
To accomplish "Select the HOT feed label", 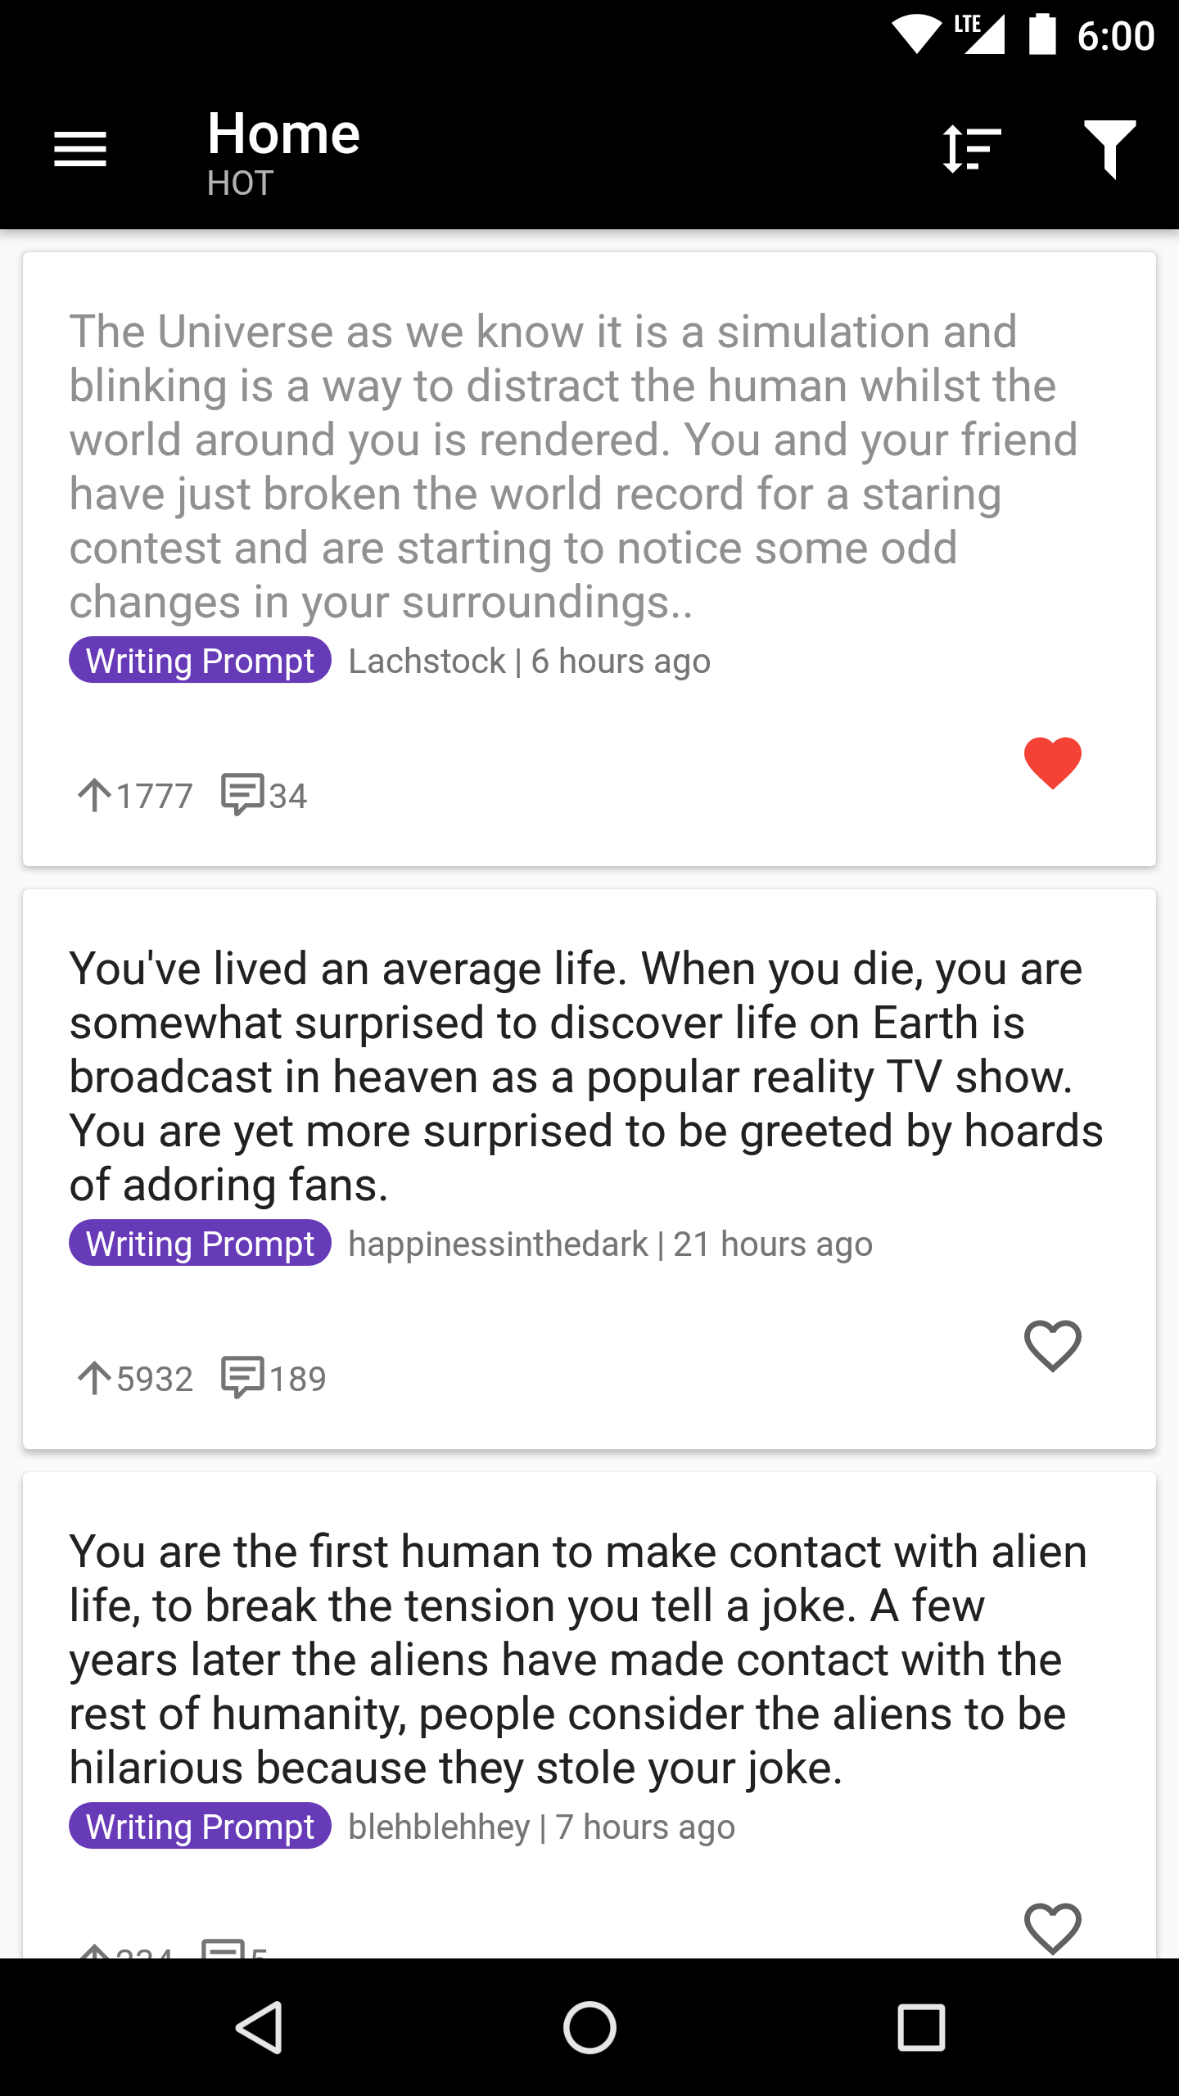I will [239, 183].
